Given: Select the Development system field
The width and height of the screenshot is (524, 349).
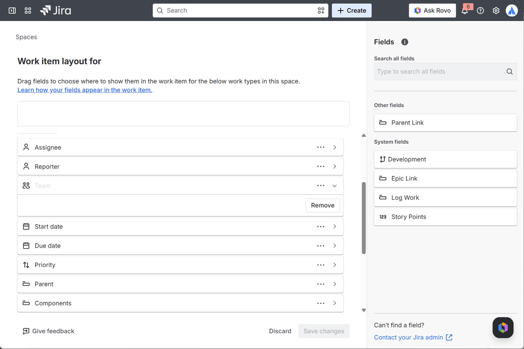Looking at the screenshot, I should [x=445, y=160].
